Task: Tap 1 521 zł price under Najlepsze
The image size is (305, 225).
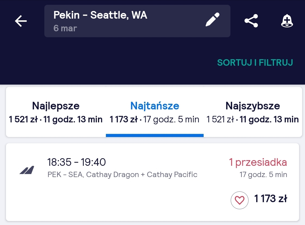Action: pos(23,119)
